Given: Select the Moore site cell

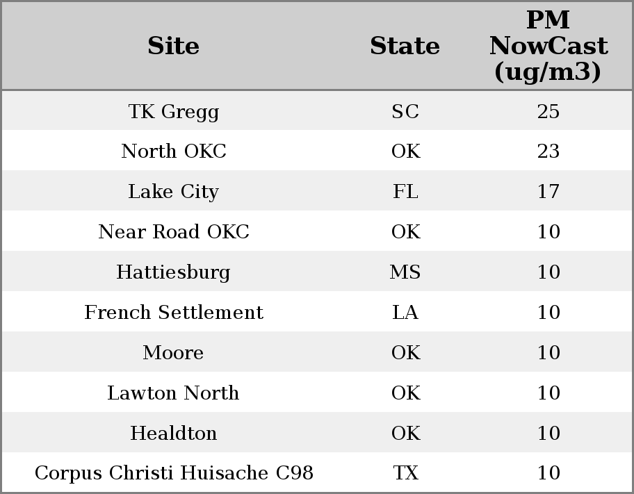Looking at the screenshot, I should pyautogui.click(x=174, y=352).
